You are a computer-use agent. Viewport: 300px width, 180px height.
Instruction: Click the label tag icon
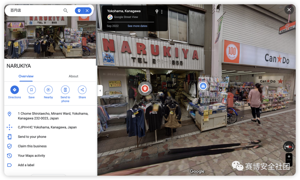pyautogui.click(x=9, y=165)
